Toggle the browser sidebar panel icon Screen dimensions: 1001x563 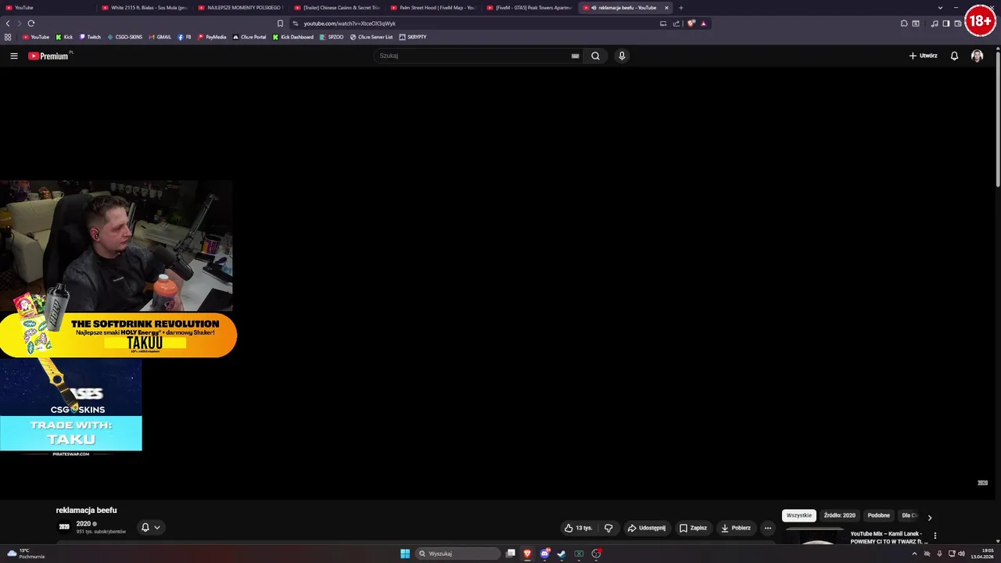point(945,23)
